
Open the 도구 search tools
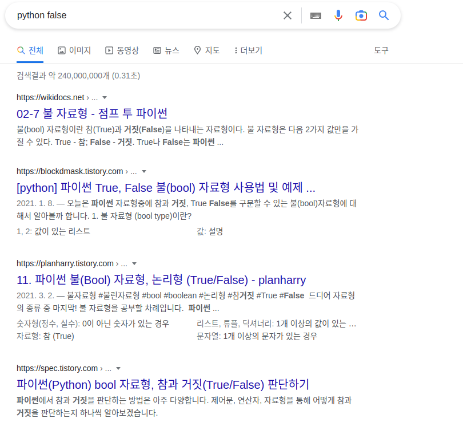click(x=381, y=50)
